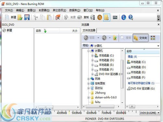Select 本地磁盘 (D:) in the file list

[x=136, y=67]
